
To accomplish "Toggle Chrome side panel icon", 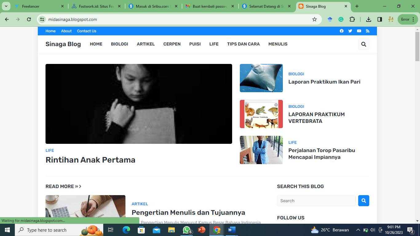I will (380, 19).
